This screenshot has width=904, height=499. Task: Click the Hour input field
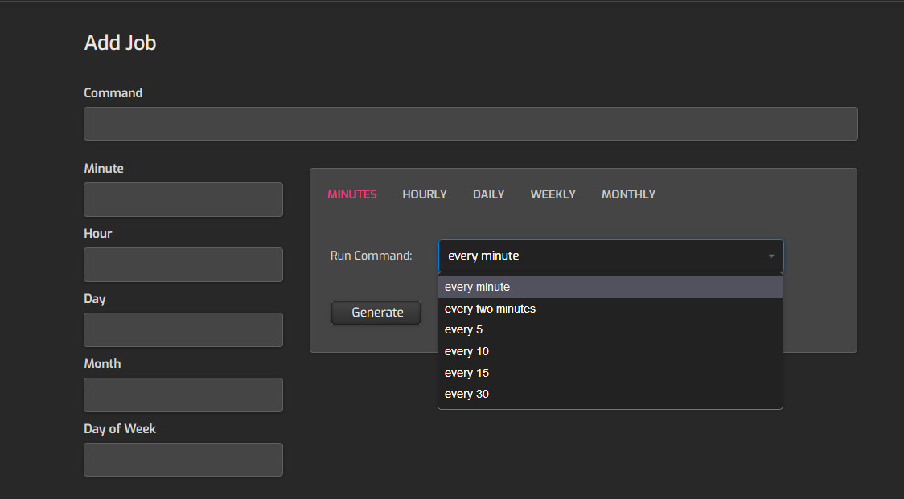click(x=183, y=264)
